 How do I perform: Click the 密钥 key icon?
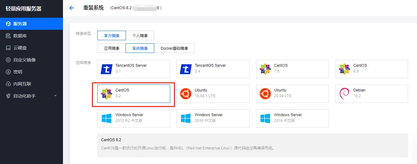[x=8, y=72]
